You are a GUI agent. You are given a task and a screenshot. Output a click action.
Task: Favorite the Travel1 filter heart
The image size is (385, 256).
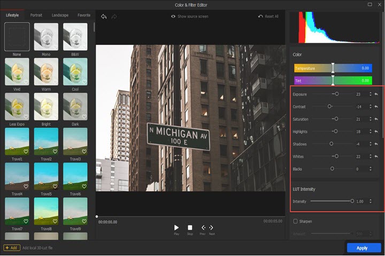[x=26, y=151]
